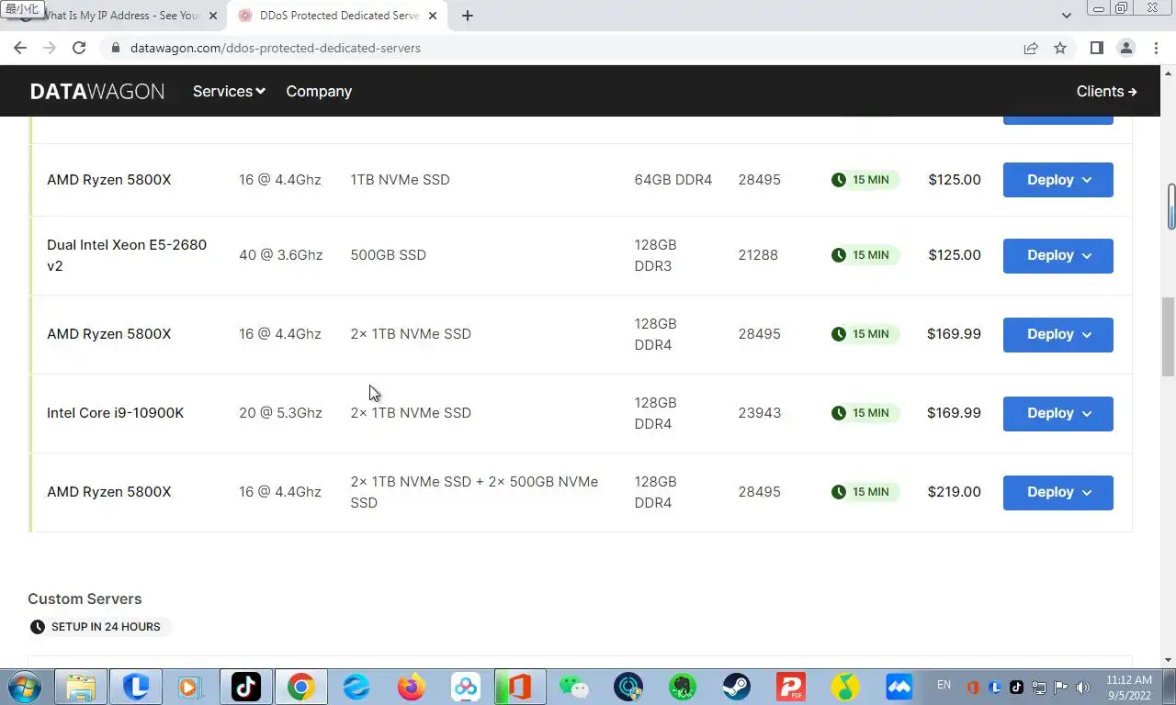The width and height of the screenshot is (1176, 705).
Task: Click the 21288 benchmark score
Action: coord(758,255)
